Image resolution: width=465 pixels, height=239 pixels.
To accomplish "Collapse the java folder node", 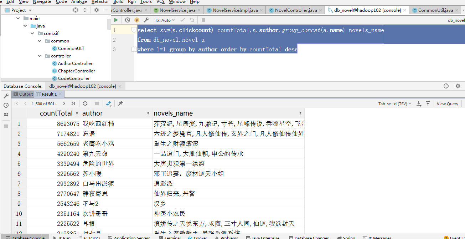I will pyautogui.click(x=25, y=26).
